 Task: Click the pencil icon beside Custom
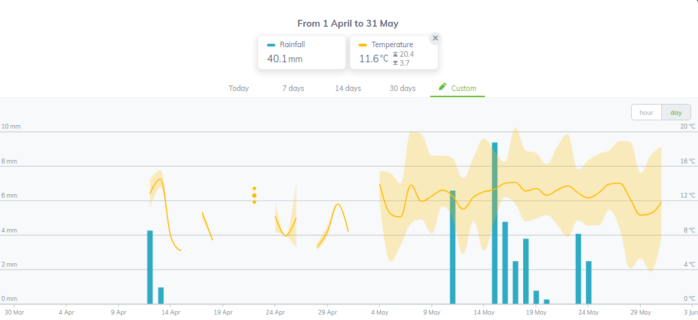pyautogui.click(x=442, y=86)
